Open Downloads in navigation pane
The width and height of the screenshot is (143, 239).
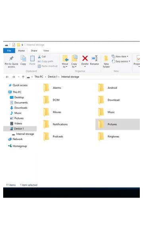19,108
